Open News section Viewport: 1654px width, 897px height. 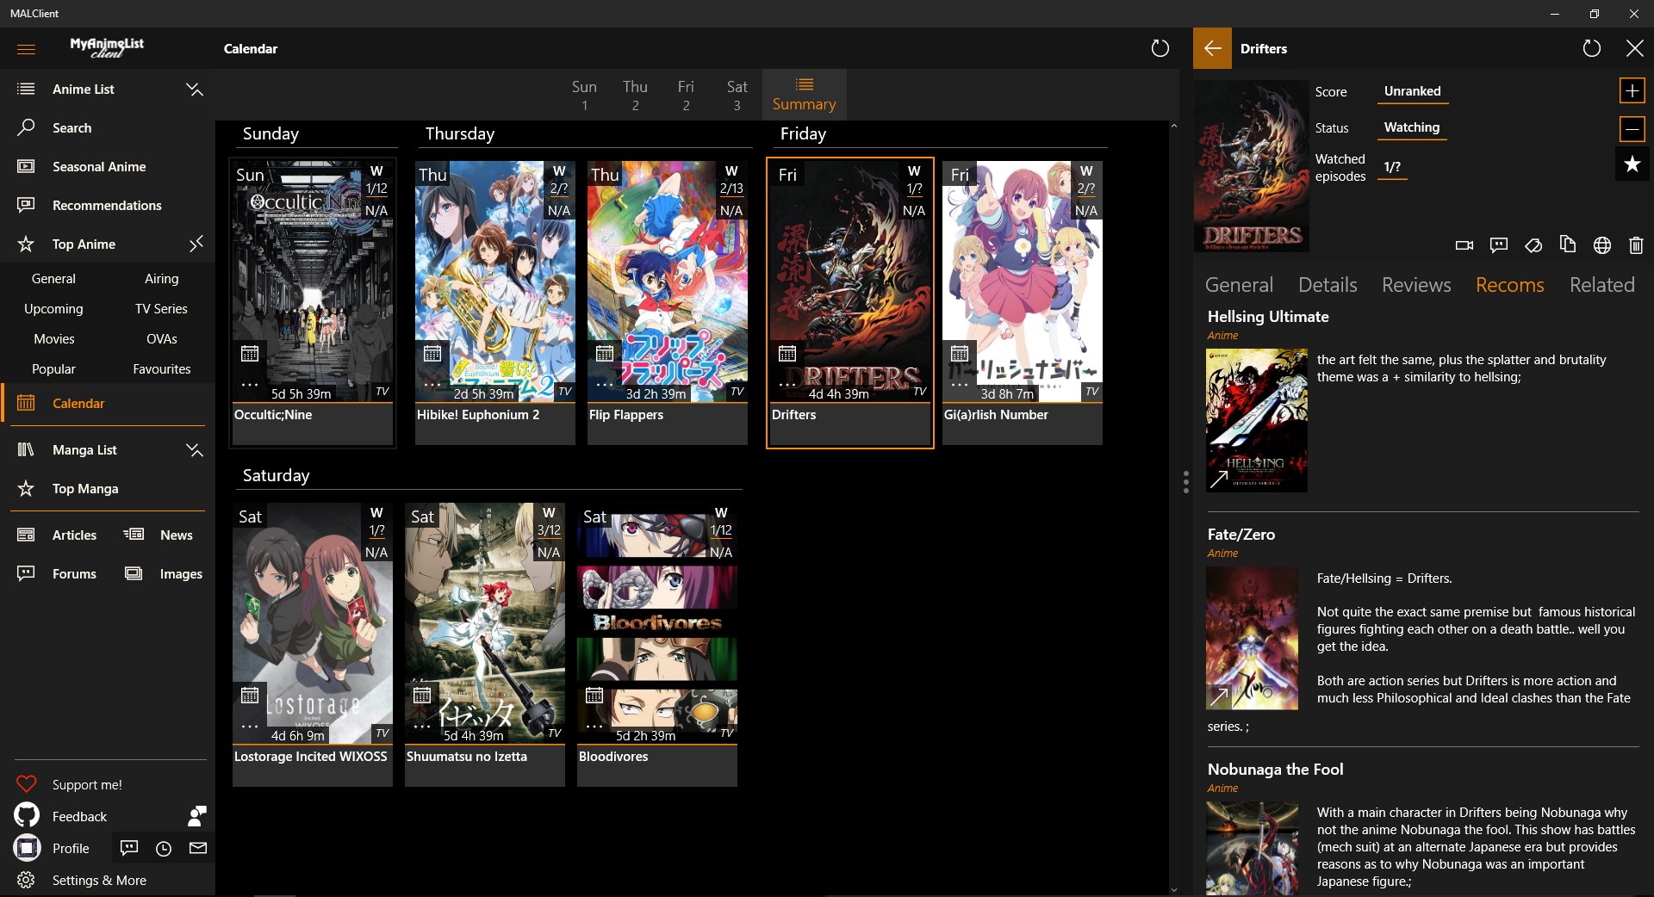click(159, 535)
